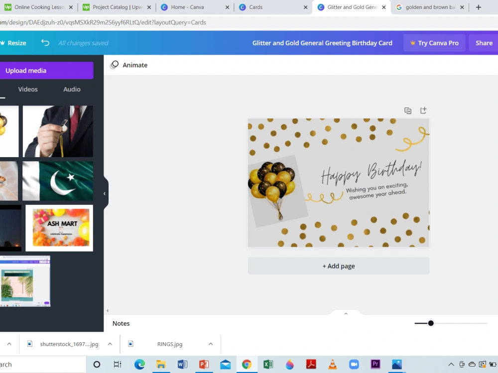Open the shutterstock jpg download options arrow
498x373 pixels.
(110, 344)
